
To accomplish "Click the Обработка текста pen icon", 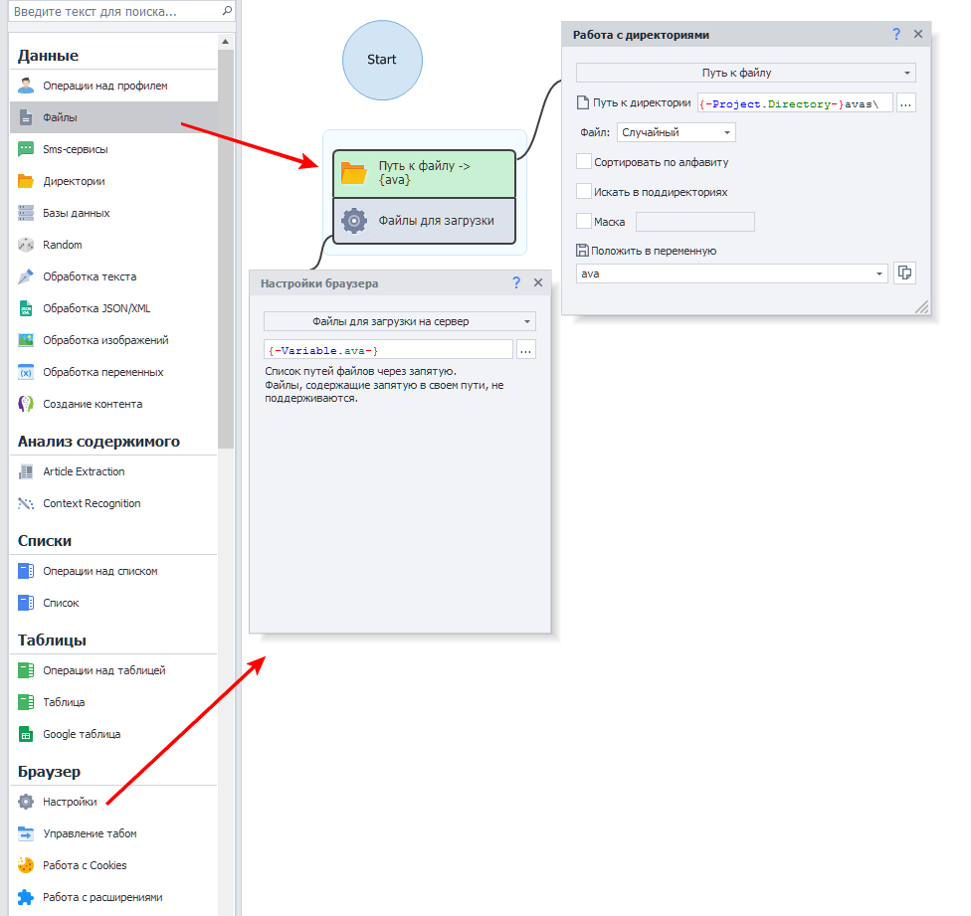I will [26, 276].
